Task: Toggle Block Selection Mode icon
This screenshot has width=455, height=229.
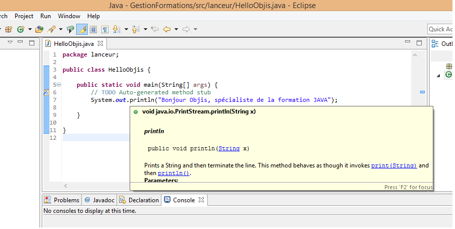Action: (93, 29)
